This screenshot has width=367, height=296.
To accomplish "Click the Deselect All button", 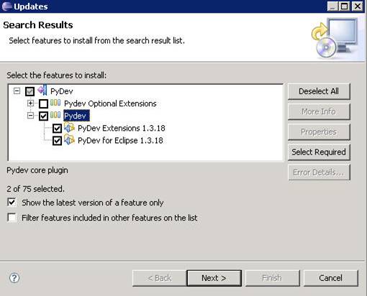I will point(319,91).
